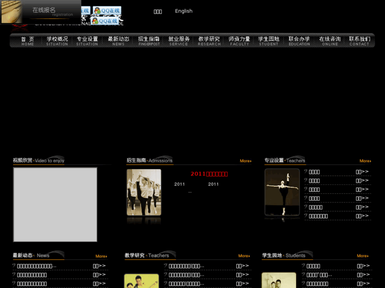Image resolution: width=385 pixels, height=288 pixels.
Task: Open the yellow teachers photo thumbnail
Action: click(141, 281)
